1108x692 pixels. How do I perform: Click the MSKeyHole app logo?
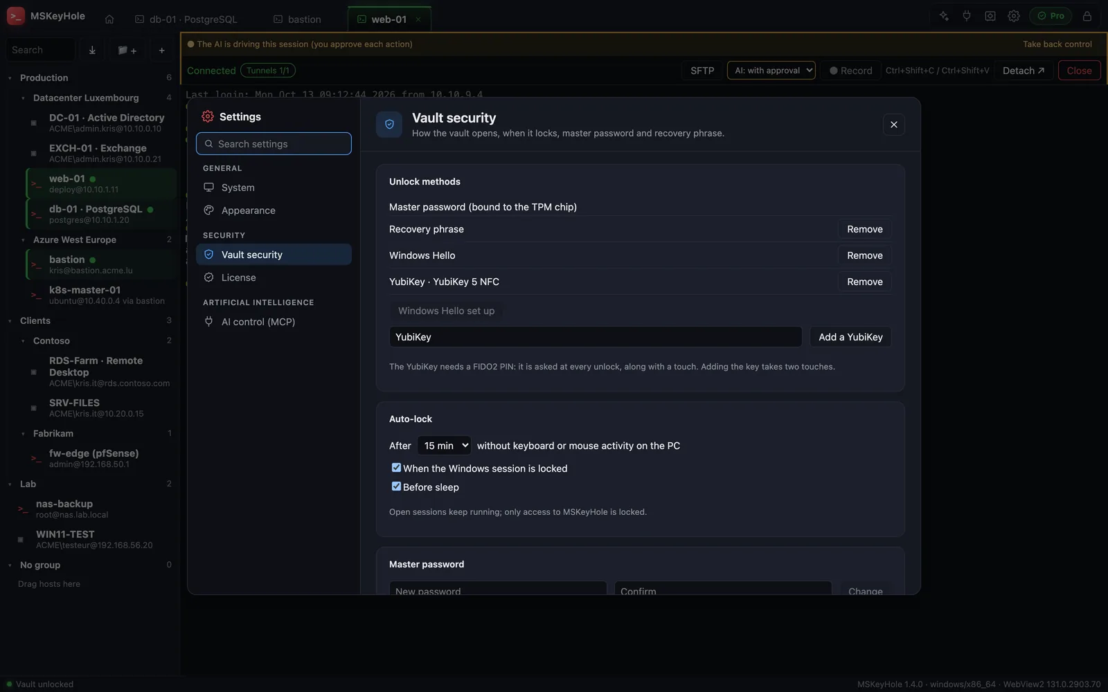[x=16, y=16]
